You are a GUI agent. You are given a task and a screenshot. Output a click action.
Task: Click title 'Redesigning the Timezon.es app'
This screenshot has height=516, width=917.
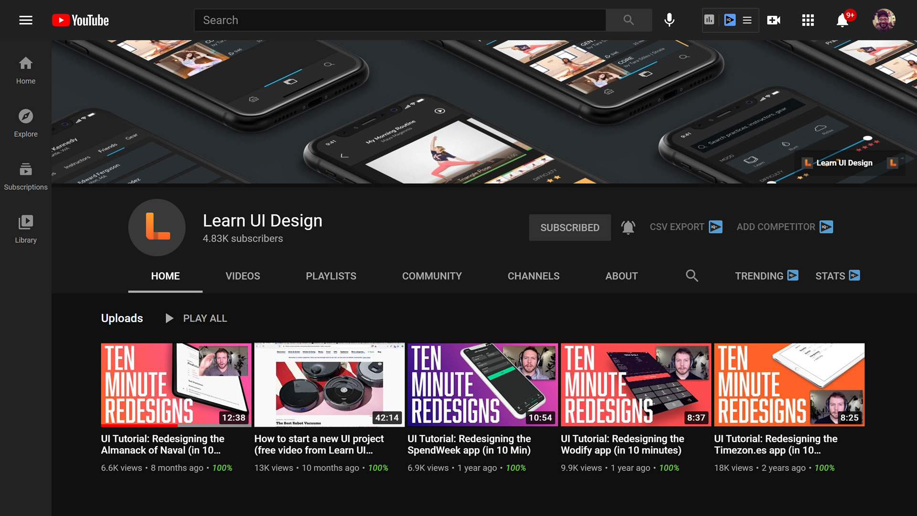pyautogui.click(x=776, y=444)
